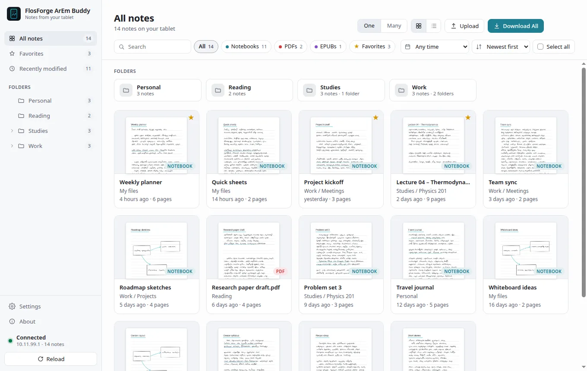587x371 pixels.
Task: Open the Weekly planner thumbnail
Action: tap(157, 142)
